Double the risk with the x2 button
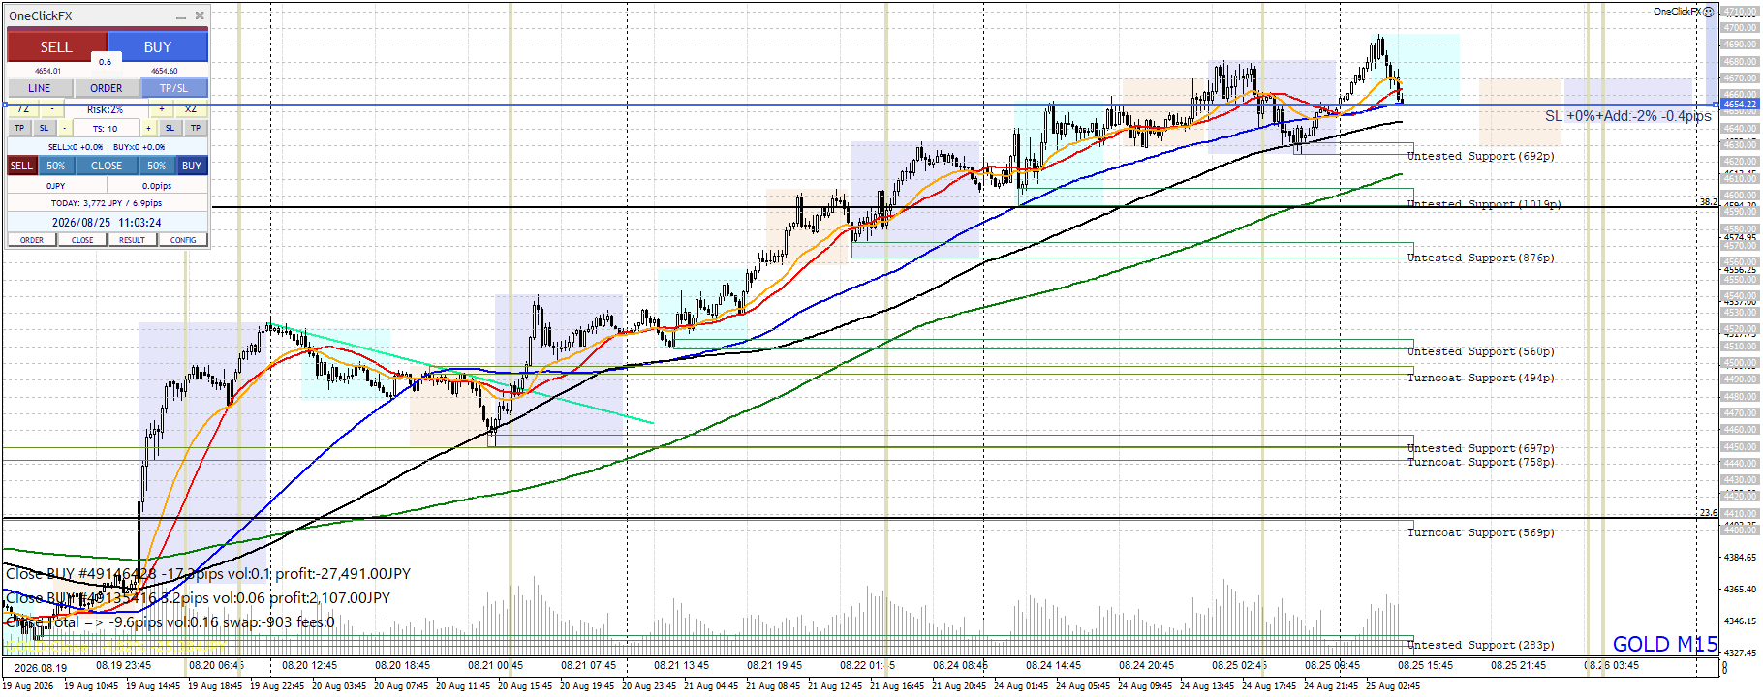The width and height of the screenshot is (1763, 697). [x=191, y=109]
